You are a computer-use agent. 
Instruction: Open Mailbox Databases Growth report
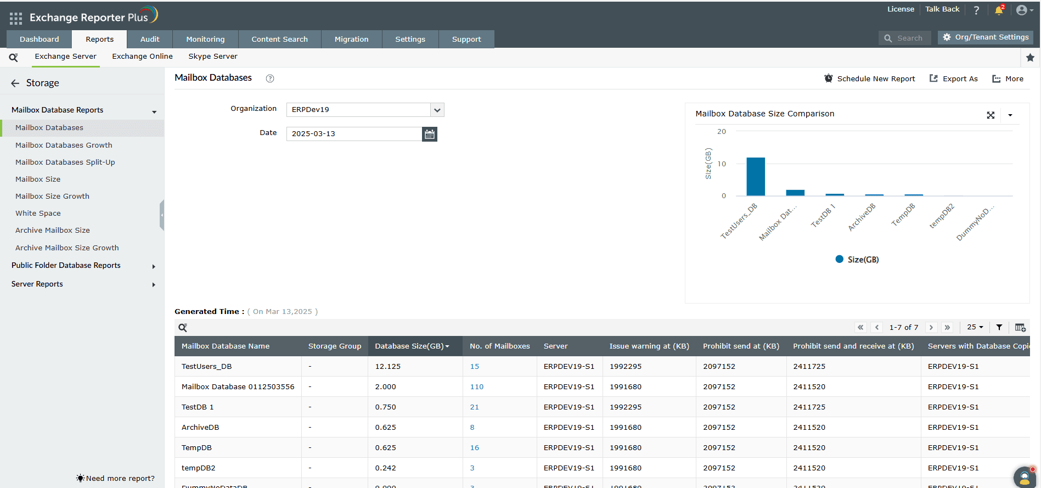[x=64, y=145]
